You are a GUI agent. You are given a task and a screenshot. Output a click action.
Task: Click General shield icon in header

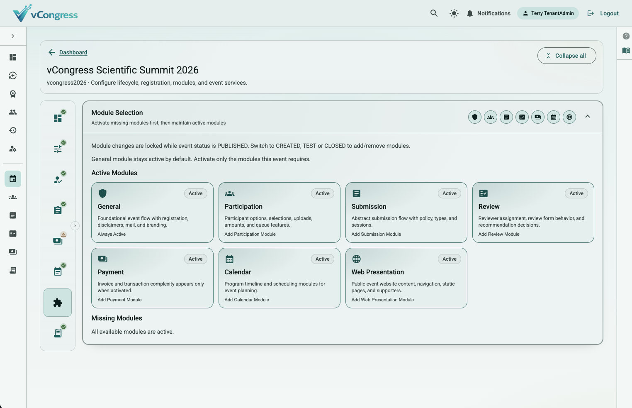475,117
